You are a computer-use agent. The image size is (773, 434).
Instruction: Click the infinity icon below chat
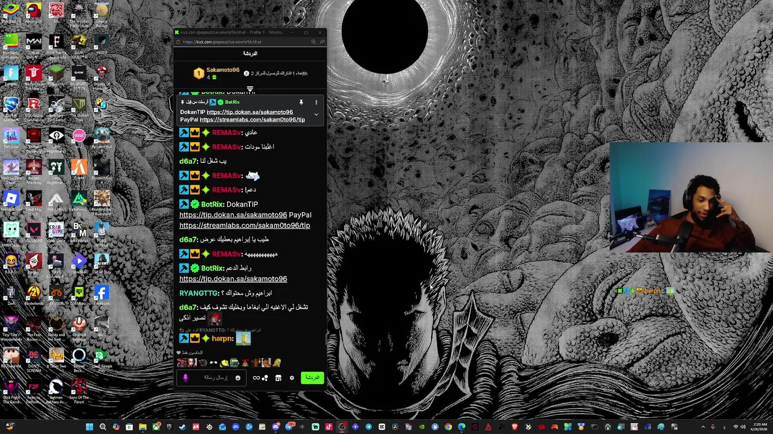(256, 378)
